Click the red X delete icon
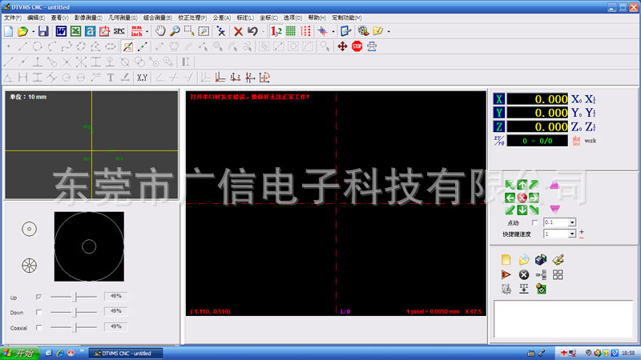Screen dimensions: 641x360 (x=238, y=31)
